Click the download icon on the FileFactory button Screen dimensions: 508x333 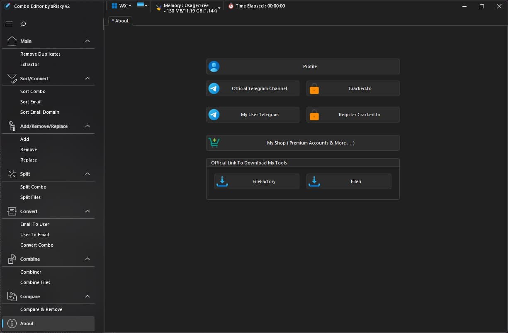point(222,181)
